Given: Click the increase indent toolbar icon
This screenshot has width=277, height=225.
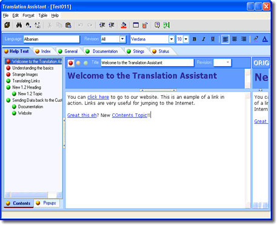Looking at the screenshot, I should pos(112,25).
